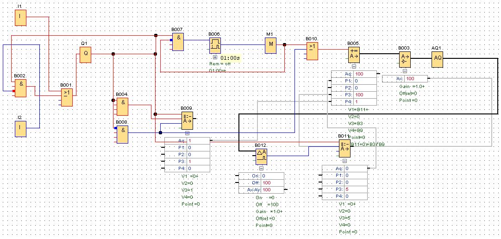Click the Ax value field of B003

(x=416, y=79)
